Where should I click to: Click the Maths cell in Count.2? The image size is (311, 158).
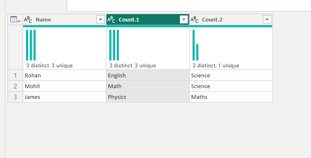pos(231,97)
